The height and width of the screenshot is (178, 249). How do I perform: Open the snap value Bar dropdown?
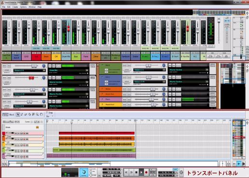pyautogui.click(x=50, y=116)
